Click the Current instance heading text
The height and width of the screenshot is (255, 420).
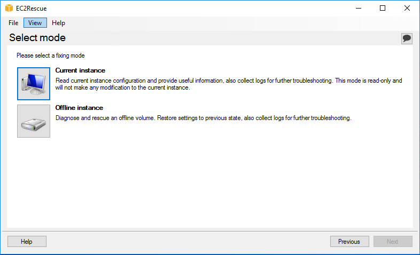point(80,70)
